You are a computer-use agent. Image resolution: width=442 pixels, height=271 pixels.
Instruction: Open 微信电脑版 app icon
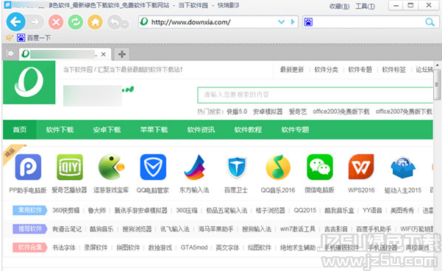click(320, 167)
